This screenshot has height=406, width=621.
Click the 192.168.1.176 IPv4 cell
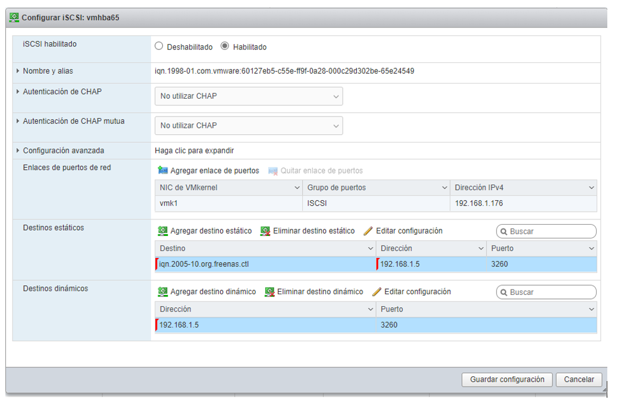[523, 203]
